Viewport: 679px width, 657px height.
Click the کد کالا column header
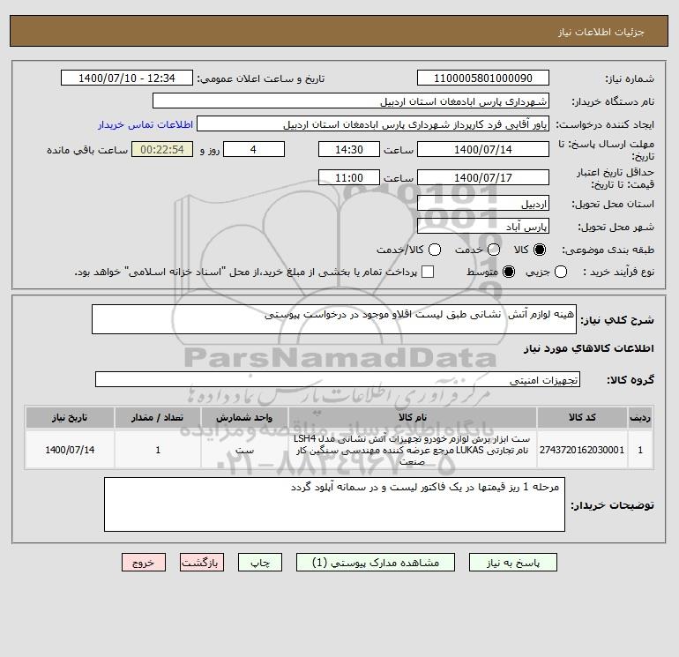tap(582, 417)
